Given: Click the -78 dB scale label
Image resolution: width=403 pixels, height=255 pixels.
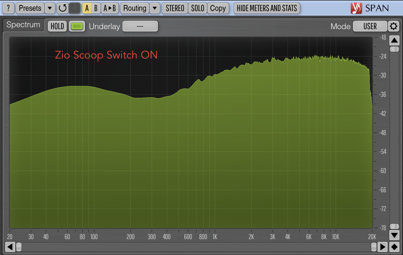Looking at the screenshot, I should pyautogui.click(x=383, y=228).
